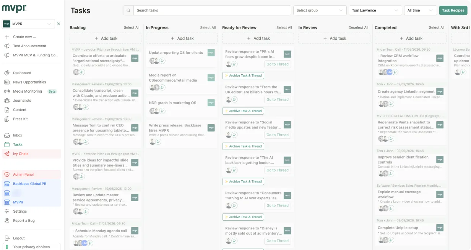
Task: Click the Task Recipes button
Action: (453, 10)
